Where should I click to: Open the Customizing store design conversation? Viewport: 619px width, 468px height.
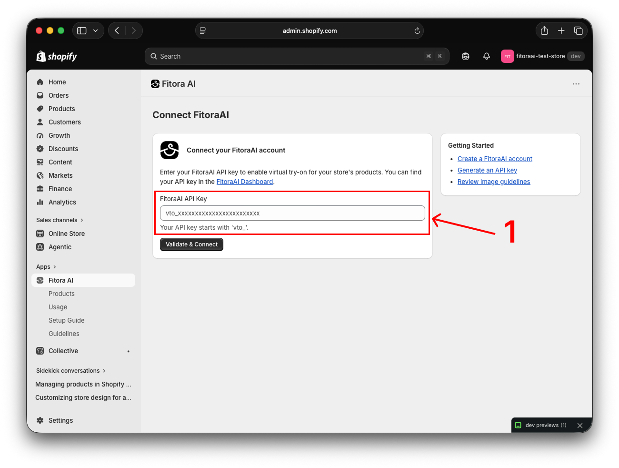point(83,397)
